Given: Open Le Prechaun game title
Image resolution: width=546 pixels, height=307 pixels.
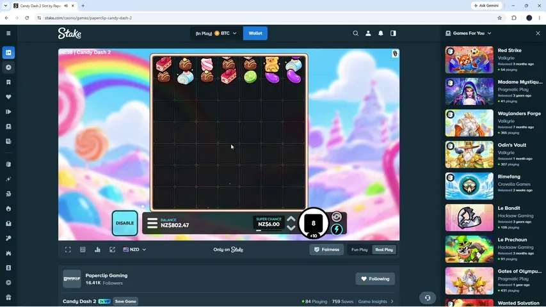Looking at the screenshot, I should click(x=512, y=239).
